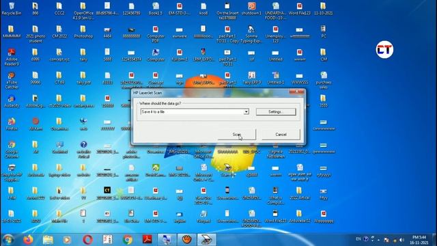The width and height of the screenshot is (437, 246).
Task: Click the Scan button in HP LaserJet Scan
Action: click(237, 135)
